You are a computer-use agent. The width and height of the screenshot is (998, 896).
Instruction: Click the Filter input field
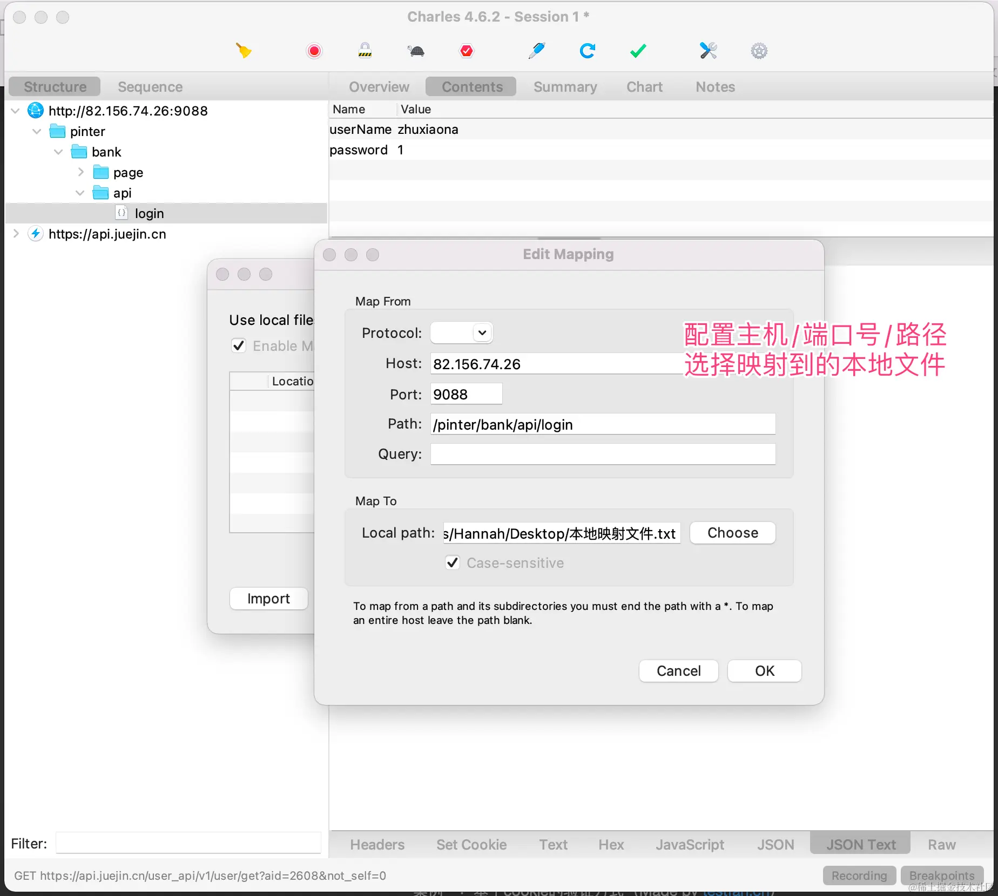click(x=188, y=843)
